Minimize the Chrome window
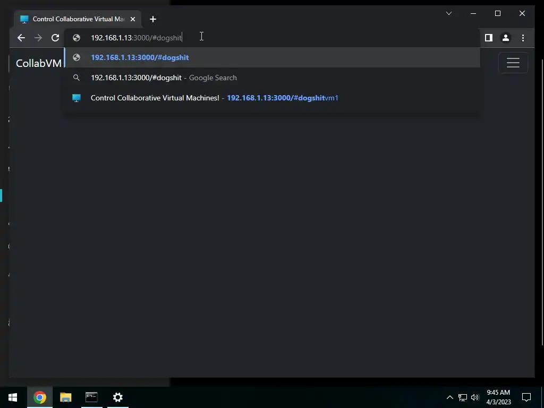 click(x=473, y=13)
